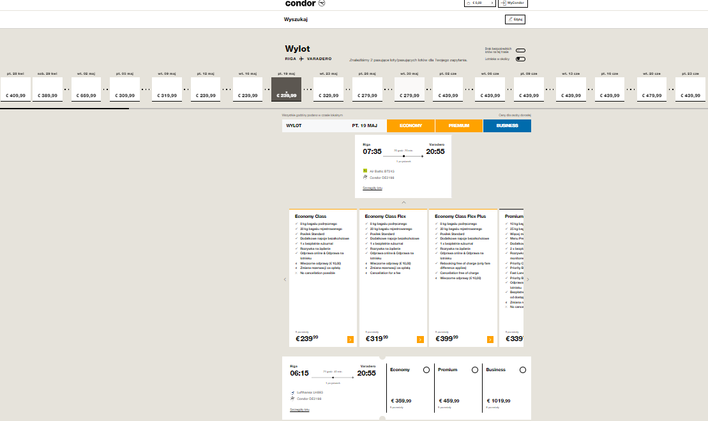Screen dimensions: 708x421
Task: Select date wt. 30 maj €279,99
Action: 409,89
